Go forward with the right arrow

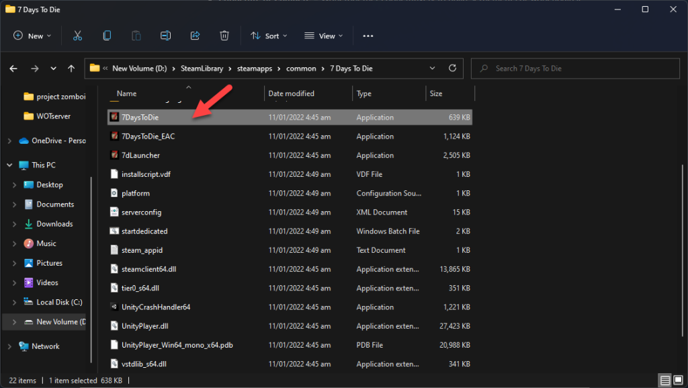pos(35,69)
